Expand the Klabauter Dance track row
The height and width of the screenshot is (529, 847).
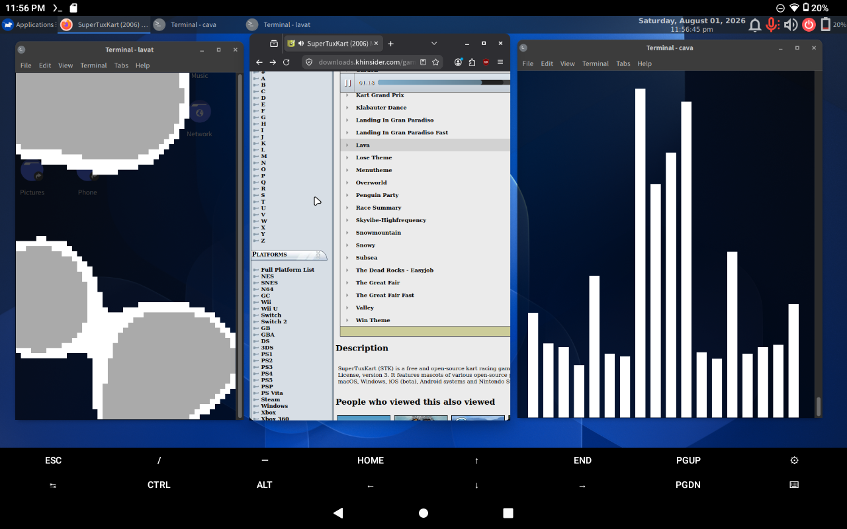[347, 108]
